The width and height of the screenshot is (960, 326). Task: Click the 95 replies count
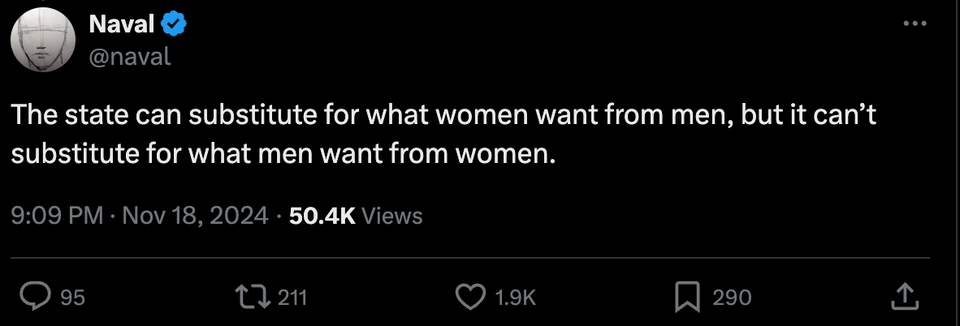pos(72,298)
